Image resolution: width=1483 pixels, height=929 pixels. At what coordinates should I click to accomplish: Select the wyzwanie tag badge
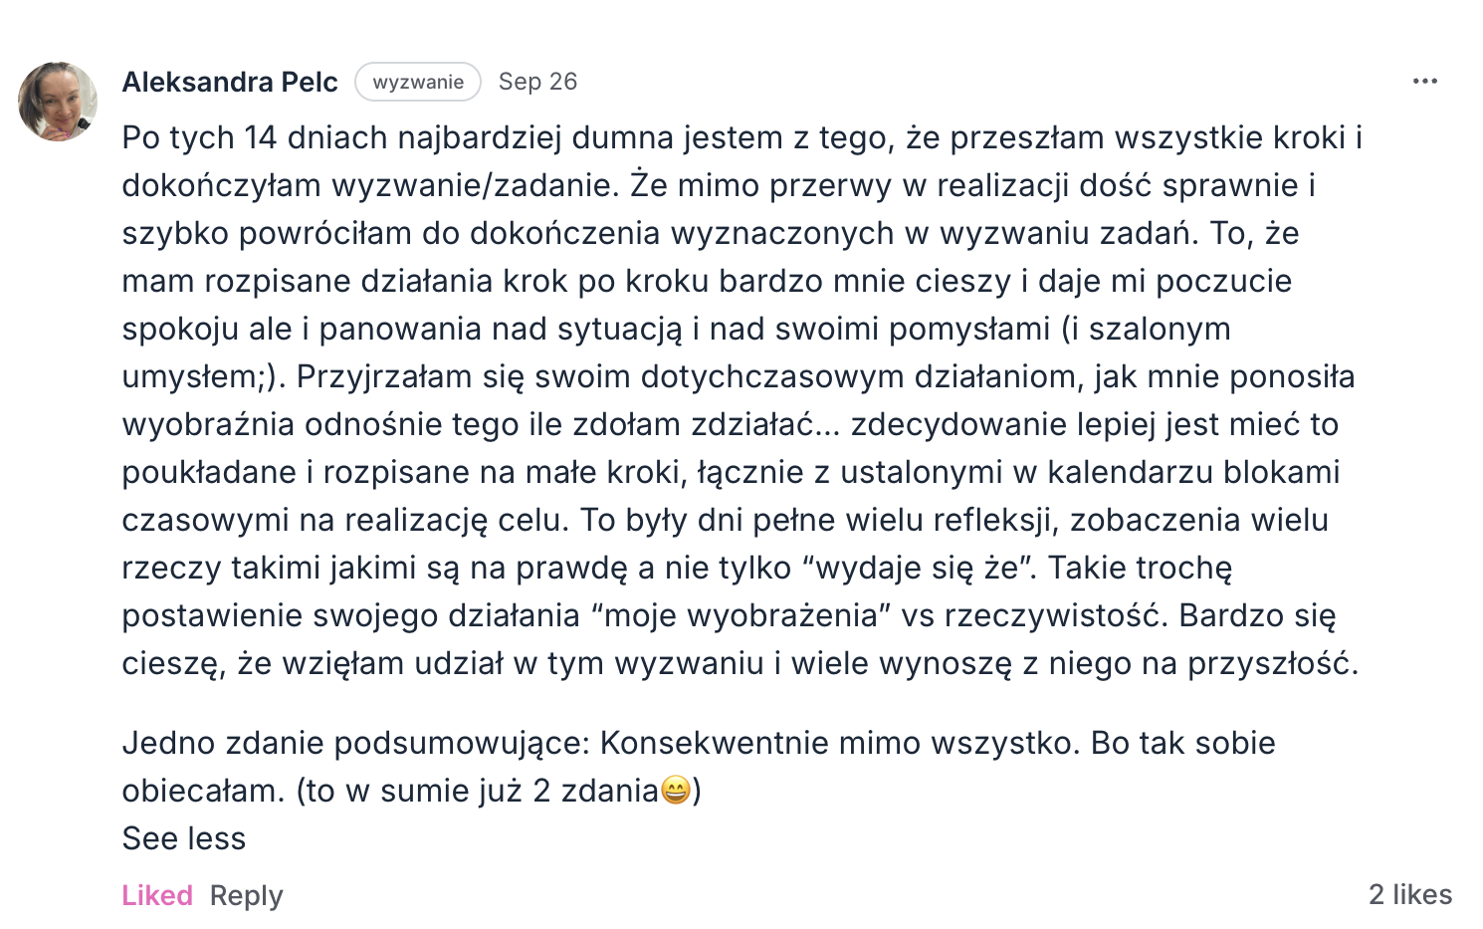click(x=418, y=82)
